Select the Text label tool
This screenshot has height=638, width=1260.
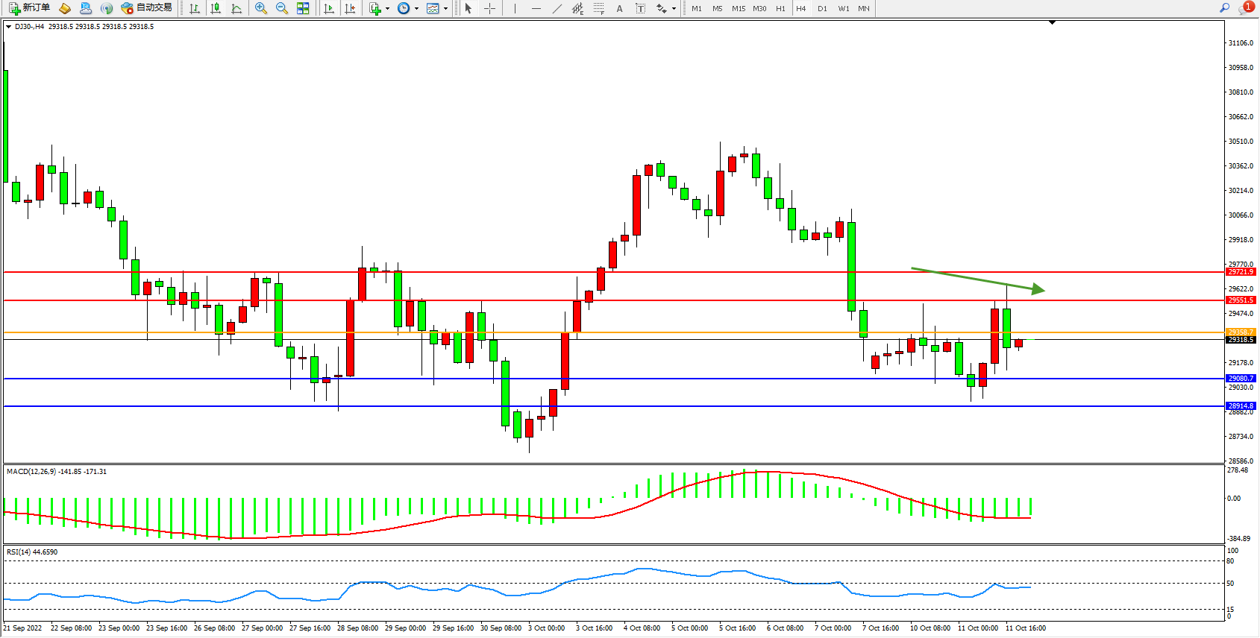coord(640,8)
